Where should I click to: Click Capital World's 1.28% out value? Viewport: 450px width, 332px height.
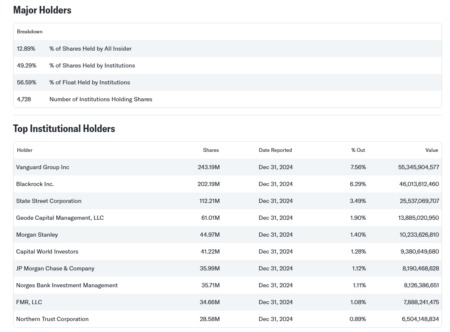coord(358,251)
